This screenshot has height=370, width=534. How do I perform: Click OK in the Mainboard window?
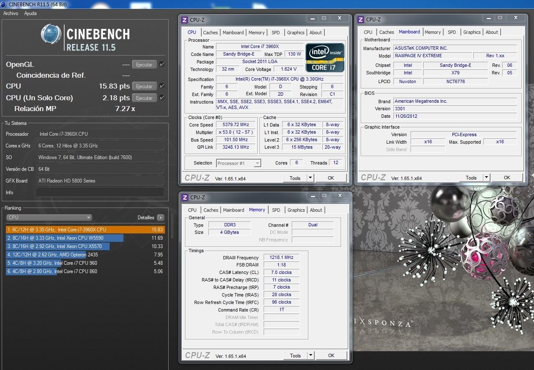pyautogui.click(x=507, y=177)
